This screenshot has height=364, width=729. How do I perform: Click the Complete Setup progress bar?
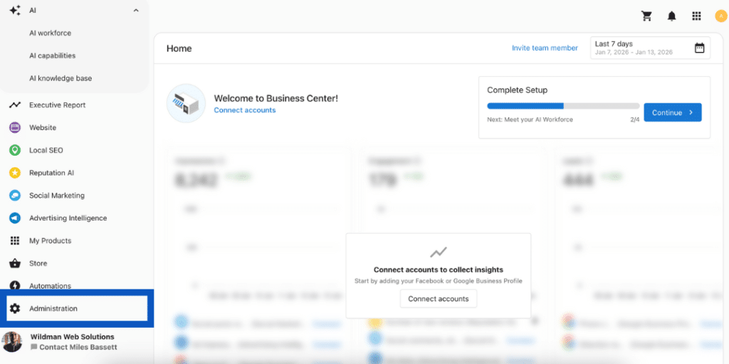point(562,106)
